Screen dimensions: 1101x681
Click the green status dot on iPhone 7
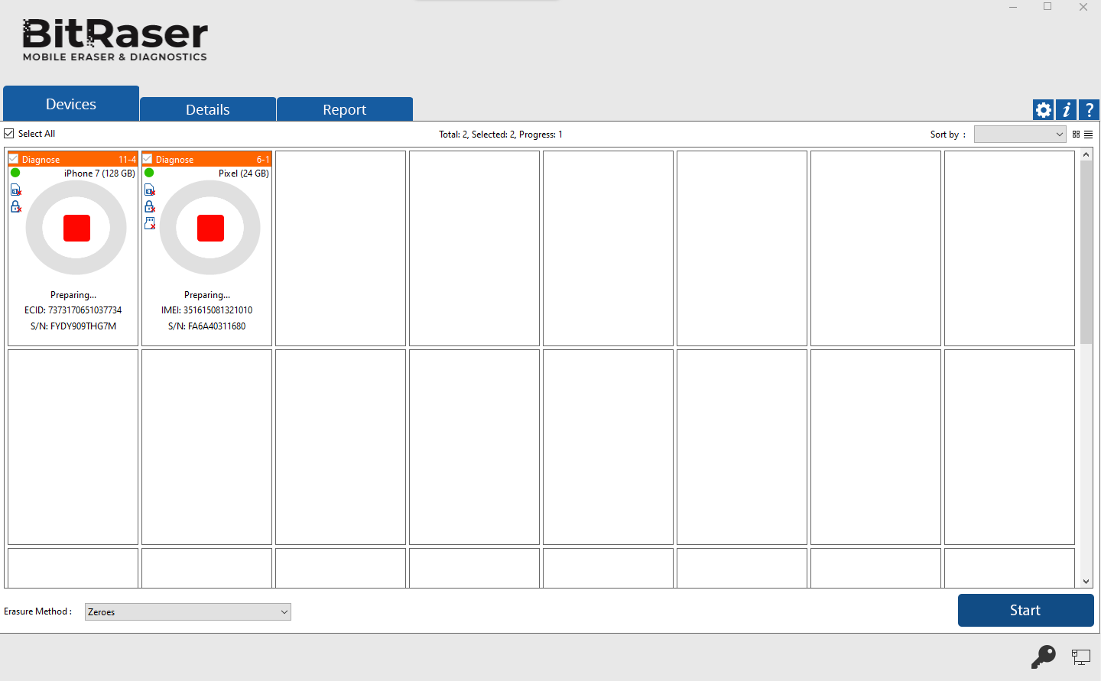(15, 173)
